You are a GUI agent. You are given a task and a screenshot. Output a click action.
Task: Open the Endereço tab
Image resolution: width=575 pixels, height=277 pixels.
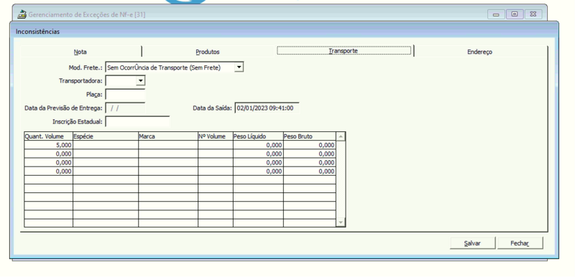pyautogui.click(x=479, y=52)
